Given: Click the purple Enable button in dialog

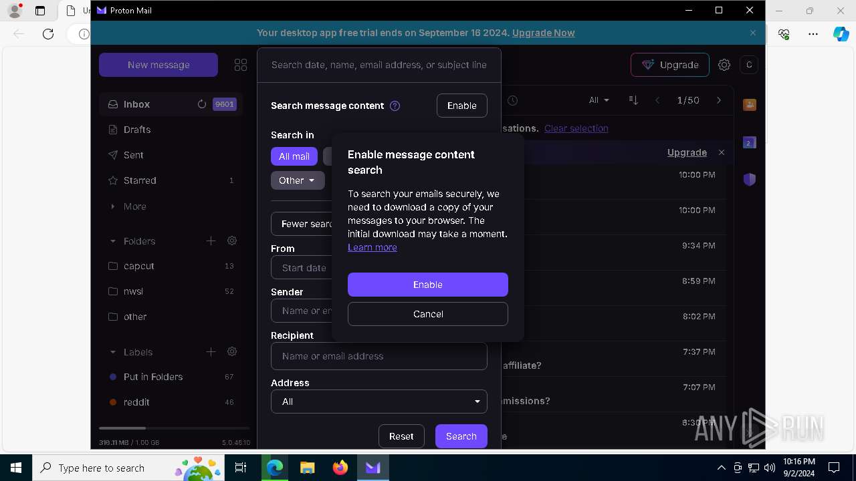Looking at the screenshot, I should 428,285.
